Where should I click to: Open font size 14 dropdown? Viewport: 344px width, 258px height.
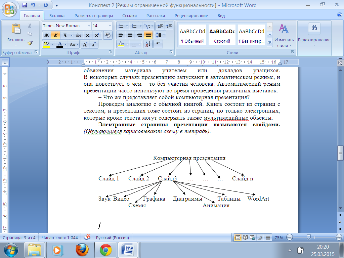[x=110, y=26]
